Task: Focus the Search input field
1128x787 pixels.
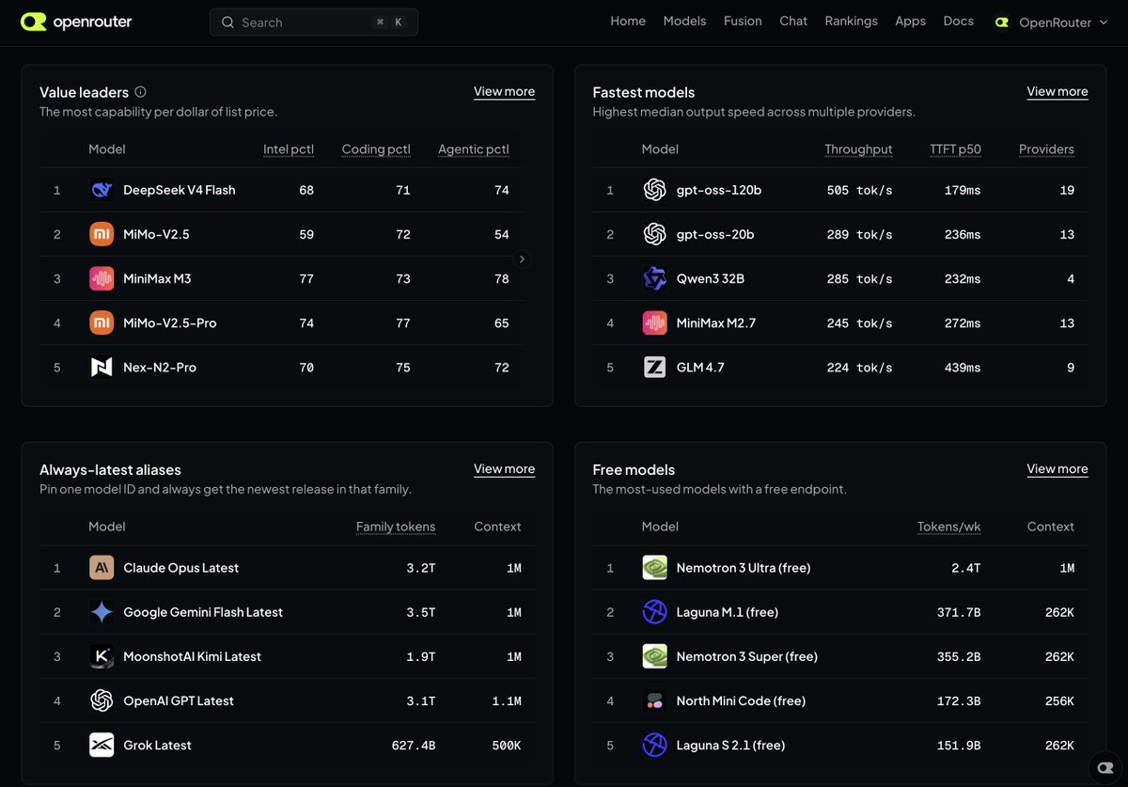Action: point(313,22)
